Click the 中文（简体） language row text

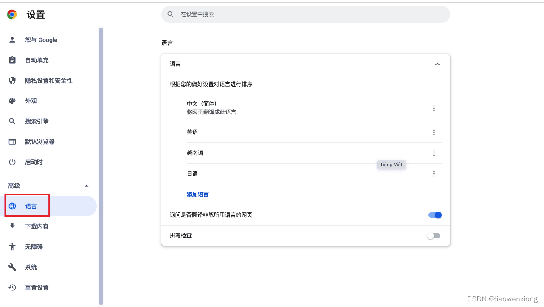(202, 103)
